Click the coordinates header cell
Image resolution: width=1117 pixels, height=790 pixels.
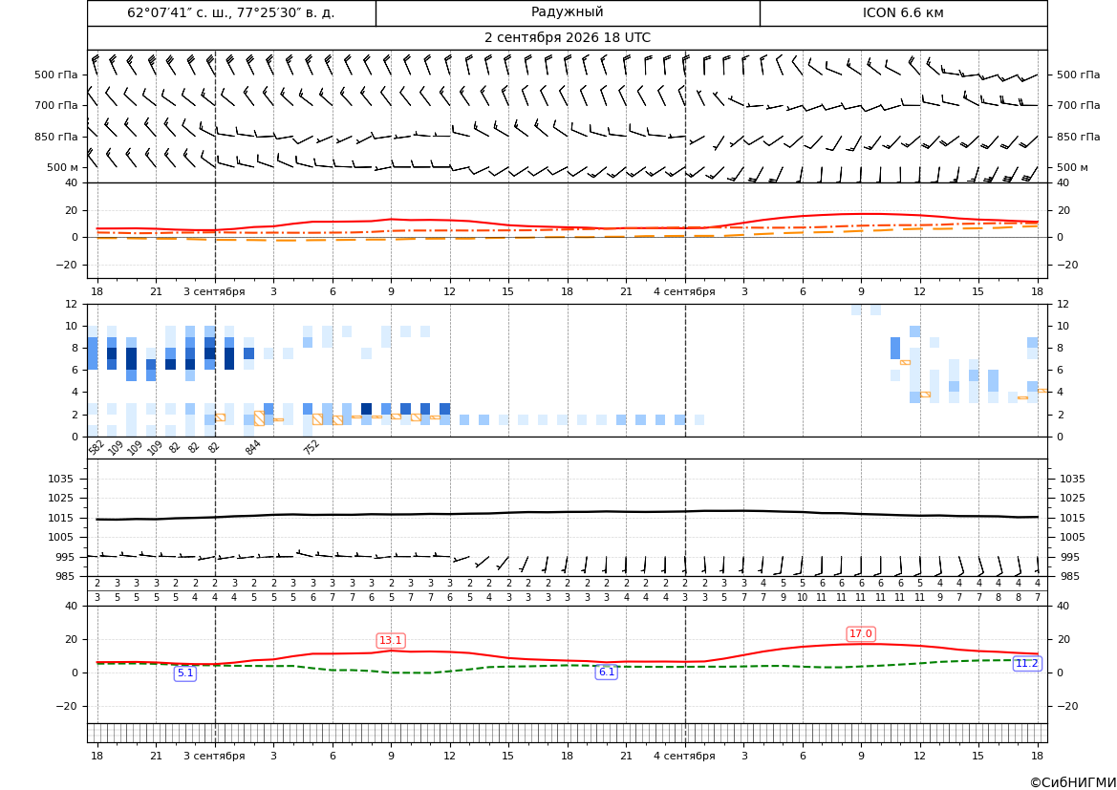[231, 12]
